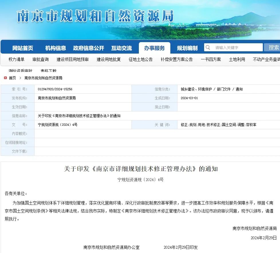Open 补偿安置方案公告 submenu link

177,59
